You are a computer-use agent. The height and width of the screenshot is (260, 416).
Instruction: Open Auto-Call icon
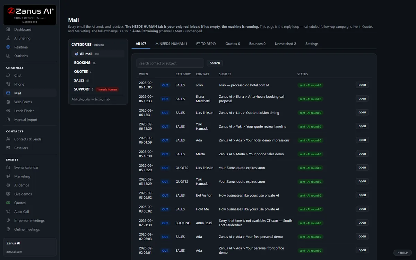(8, 211)
